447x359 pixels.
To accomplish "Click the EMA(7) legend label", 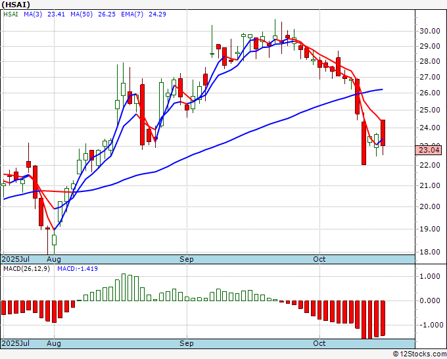I will point(132,14).
